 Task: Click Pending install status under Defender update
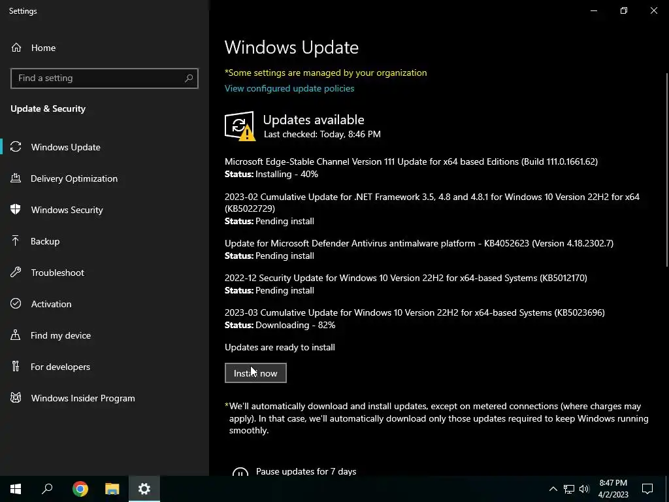(x=285, y=256)
